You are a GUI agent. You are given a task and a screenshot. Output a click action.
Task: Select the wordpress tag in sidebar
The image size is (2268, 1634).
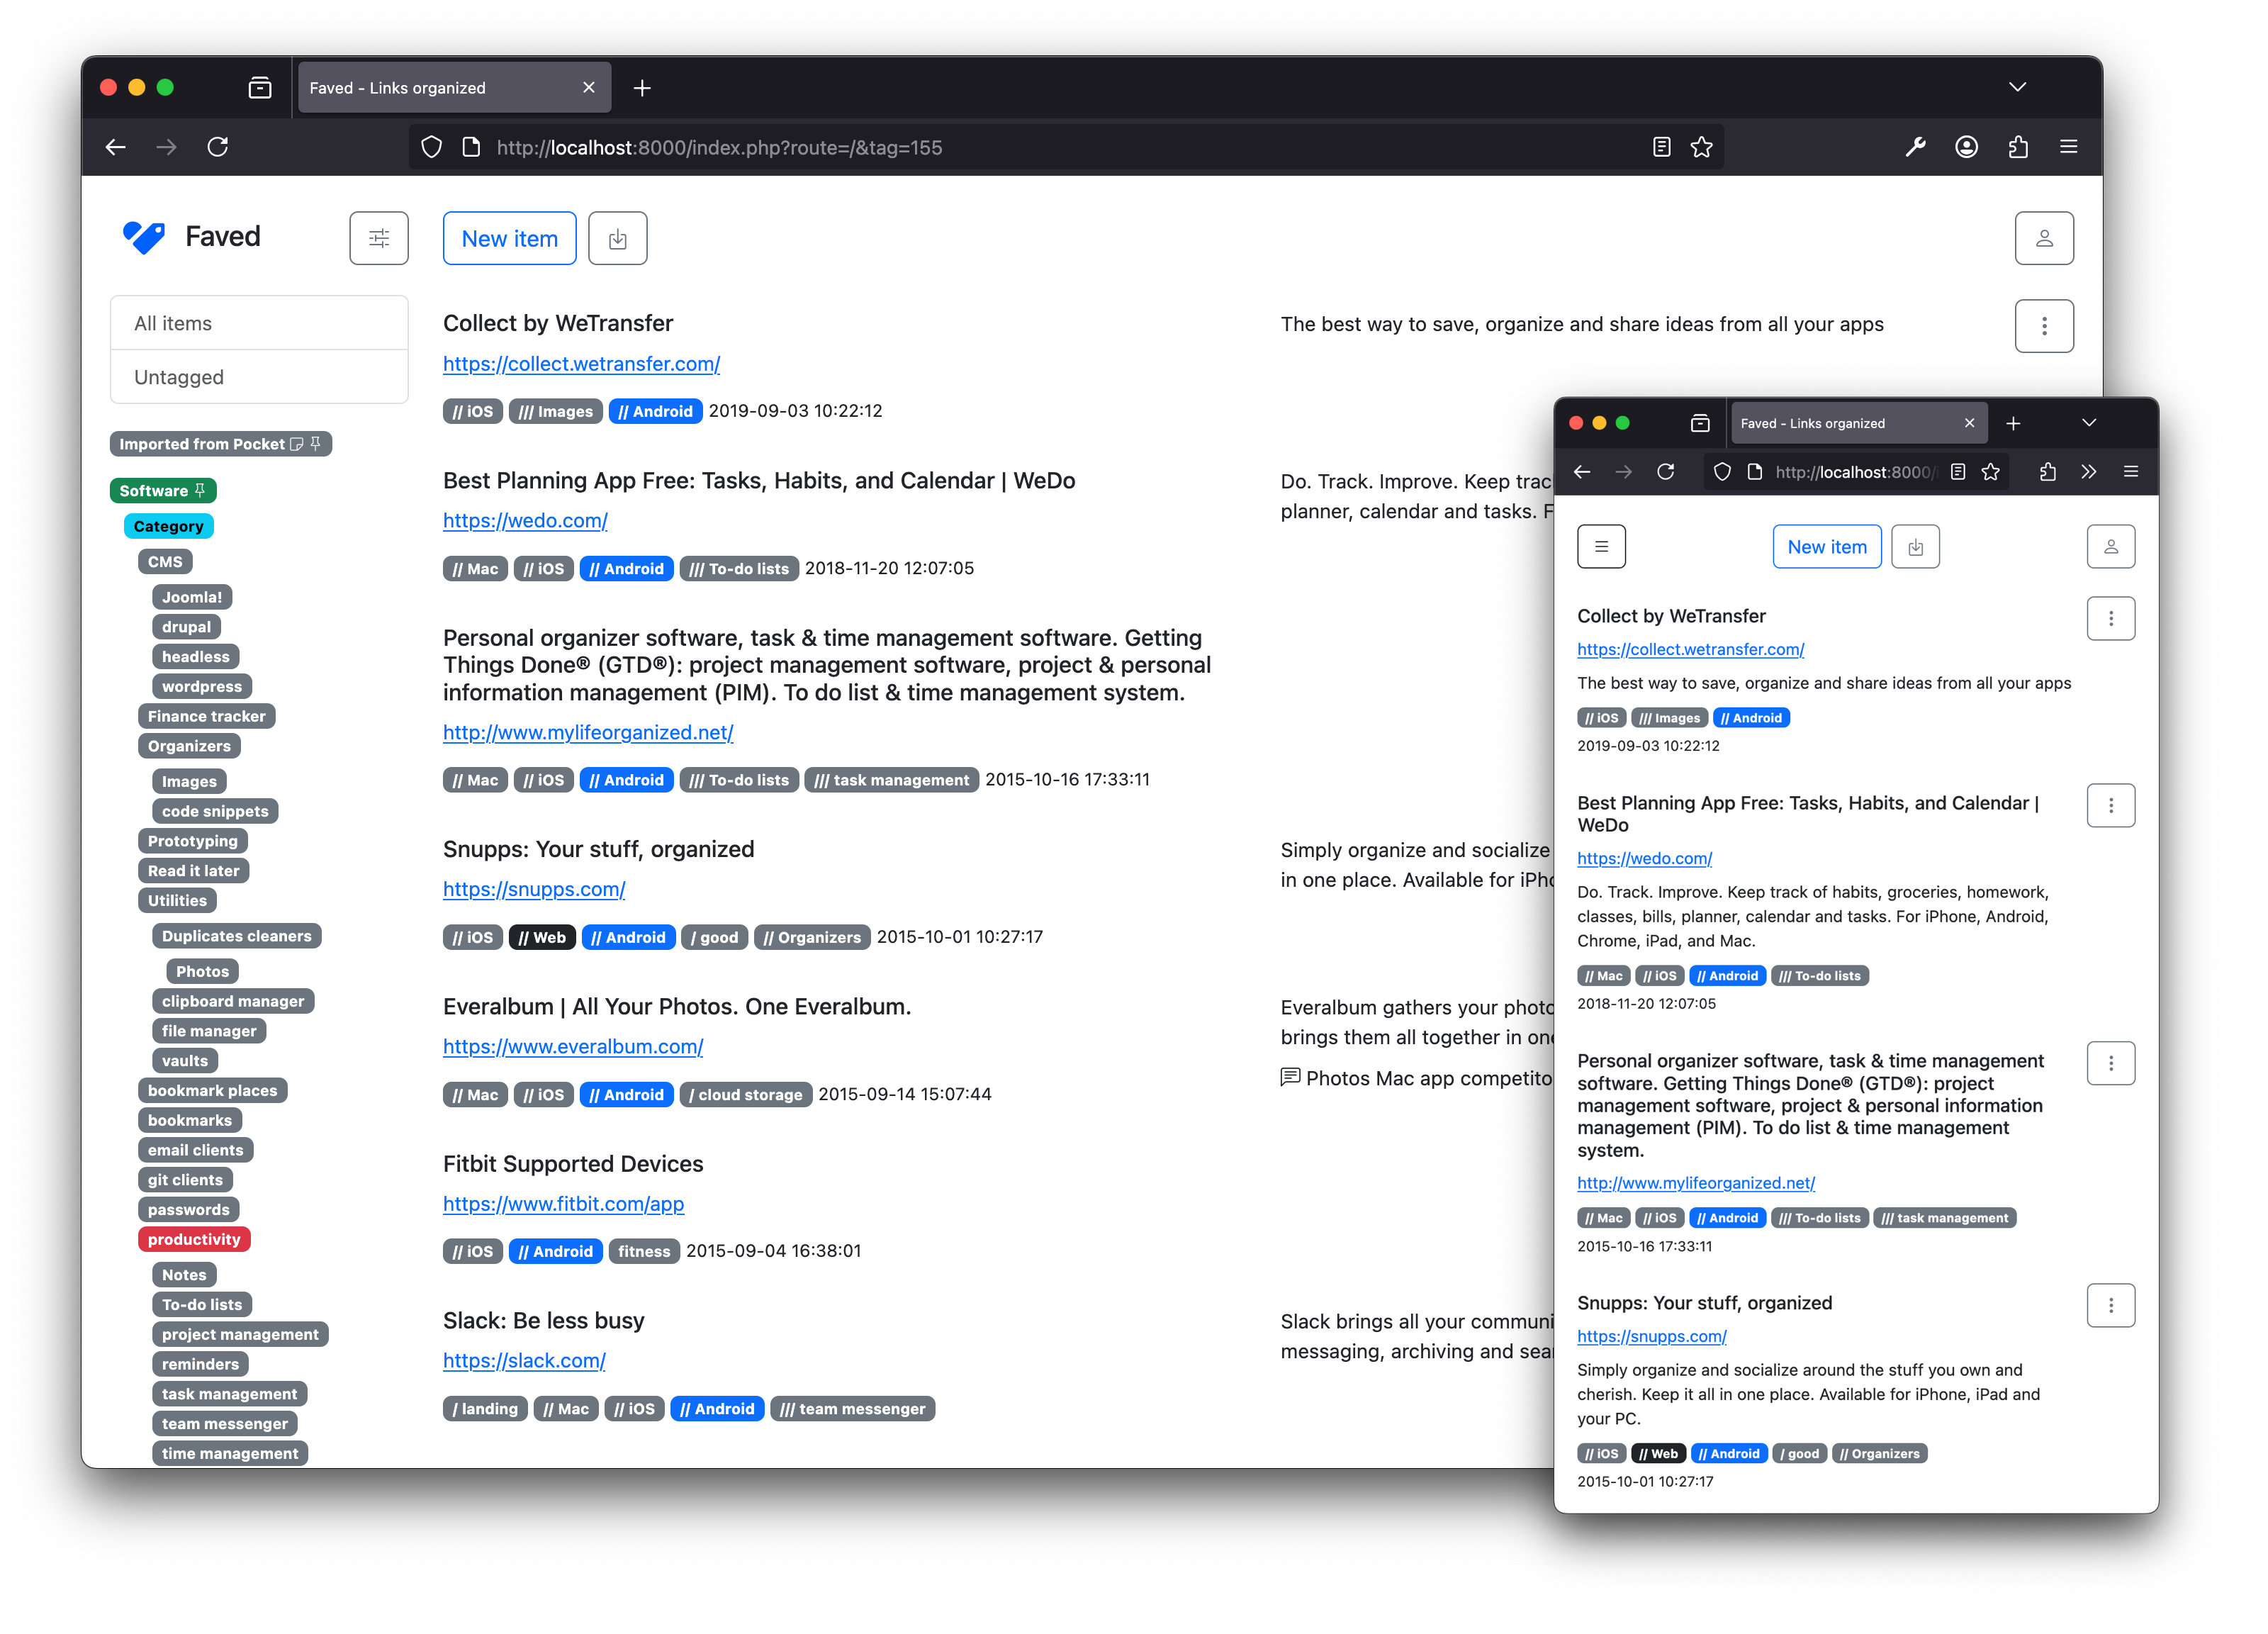(201, 686)
